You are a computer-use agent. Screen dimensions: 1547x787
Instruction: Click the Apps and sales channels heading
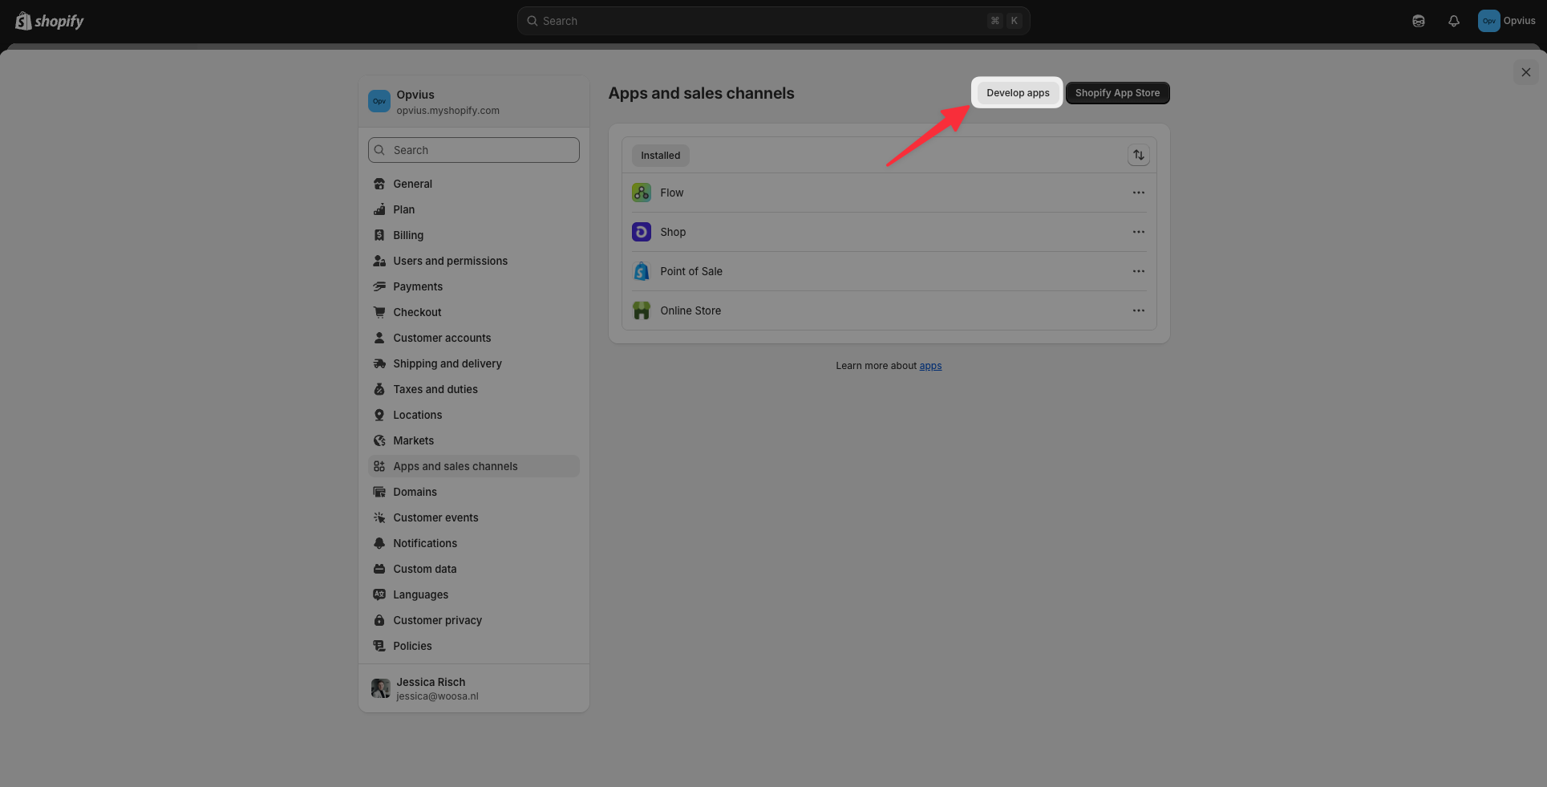702,93
